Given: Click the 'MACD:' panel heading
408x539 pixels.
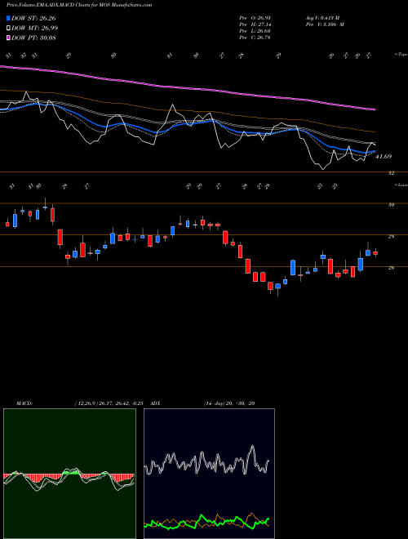Looking at the screenshot, I should click(x=24, y=403).
